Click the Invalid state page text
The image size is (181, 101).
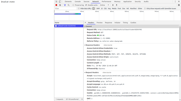tap(8, 2)
